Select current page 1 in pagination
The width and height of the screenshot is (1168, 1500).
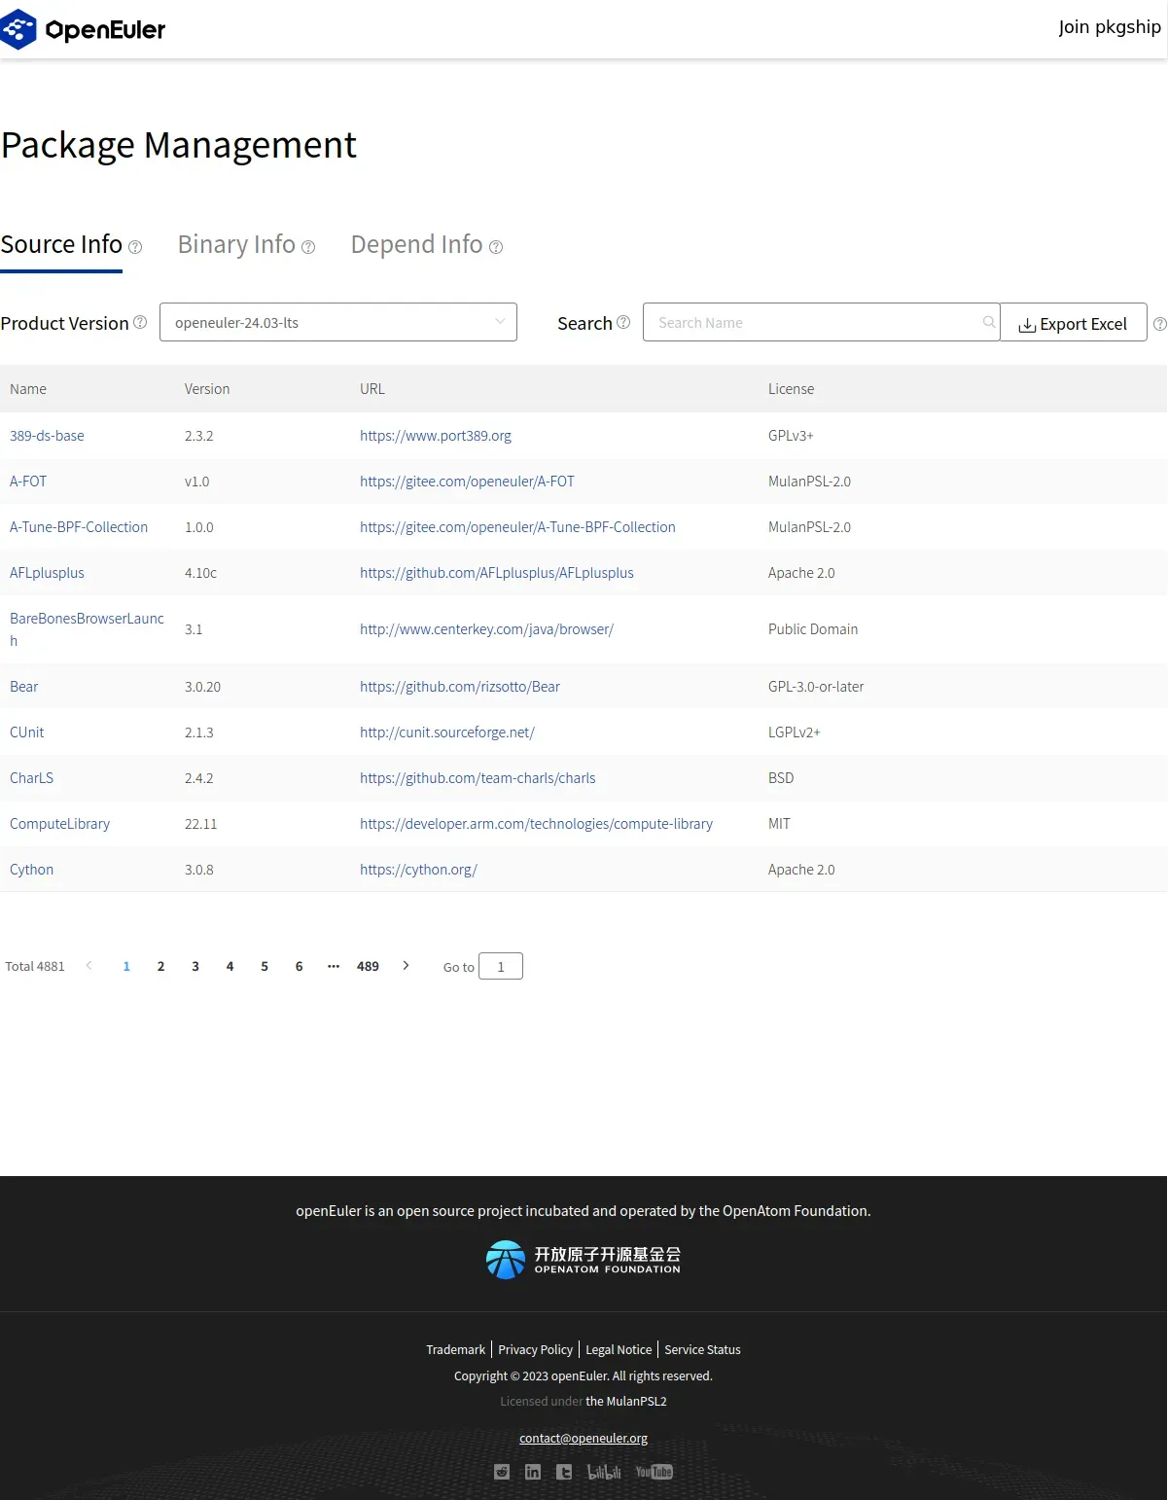coord(126,966)
